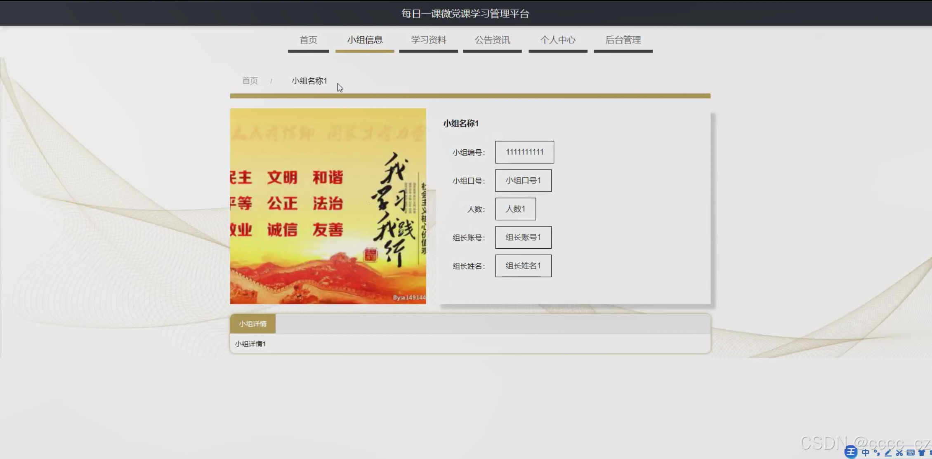Go to the 学习资料 tab
Viewport: 932px width, 459px height.
point(428,40)
